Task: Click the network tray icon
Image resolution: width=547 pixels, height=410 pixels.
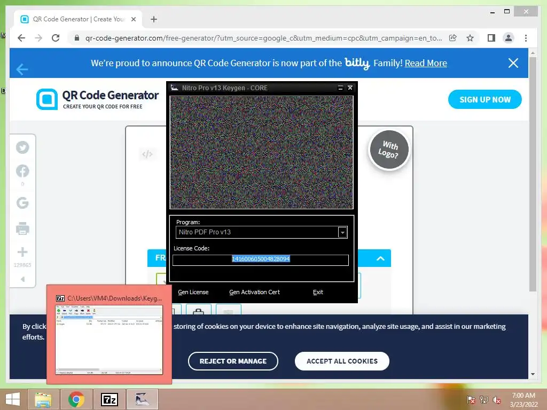Action: tap(484, 399)
